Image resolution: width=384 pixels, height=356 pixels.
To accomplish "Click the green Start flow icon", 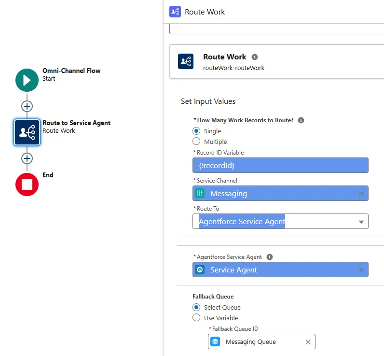I will [27, 80].
